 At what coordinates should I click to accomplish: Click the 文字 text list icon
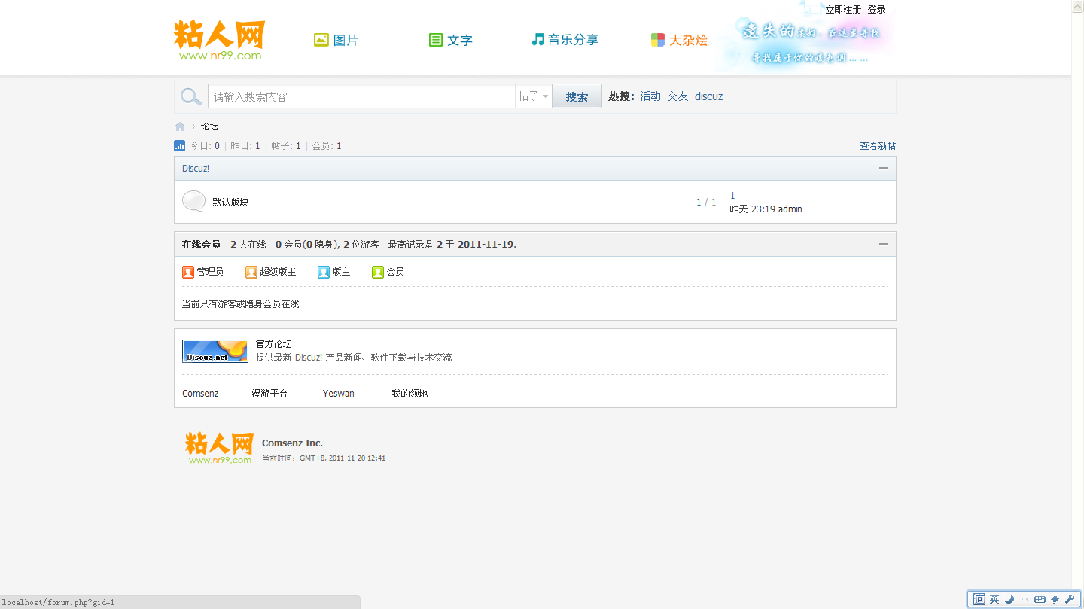click(x=435, y=40)
